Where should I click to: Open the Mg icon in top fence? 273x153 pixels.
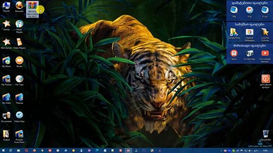coord(234,12)
